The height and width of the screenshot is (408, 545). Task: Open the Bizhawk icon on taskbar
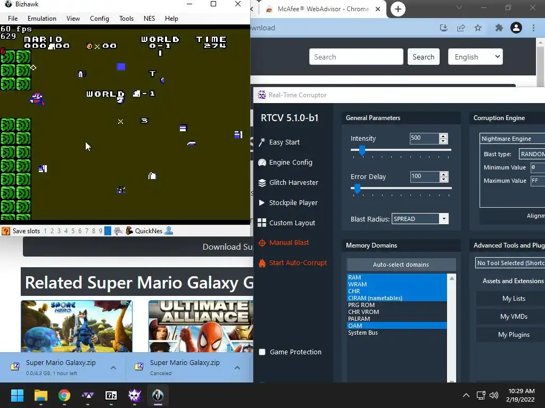(x=158, y=395)
